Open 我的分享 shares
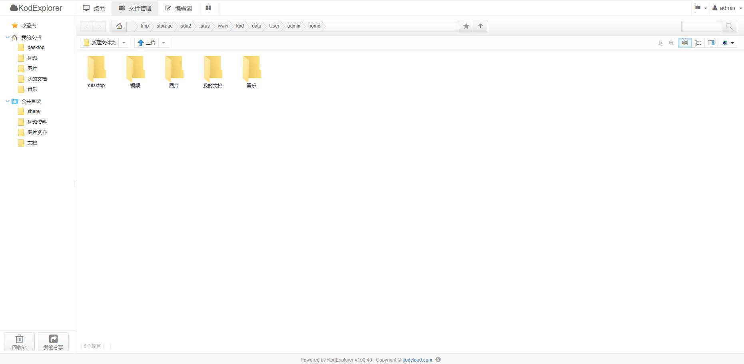 coord(53,342)
